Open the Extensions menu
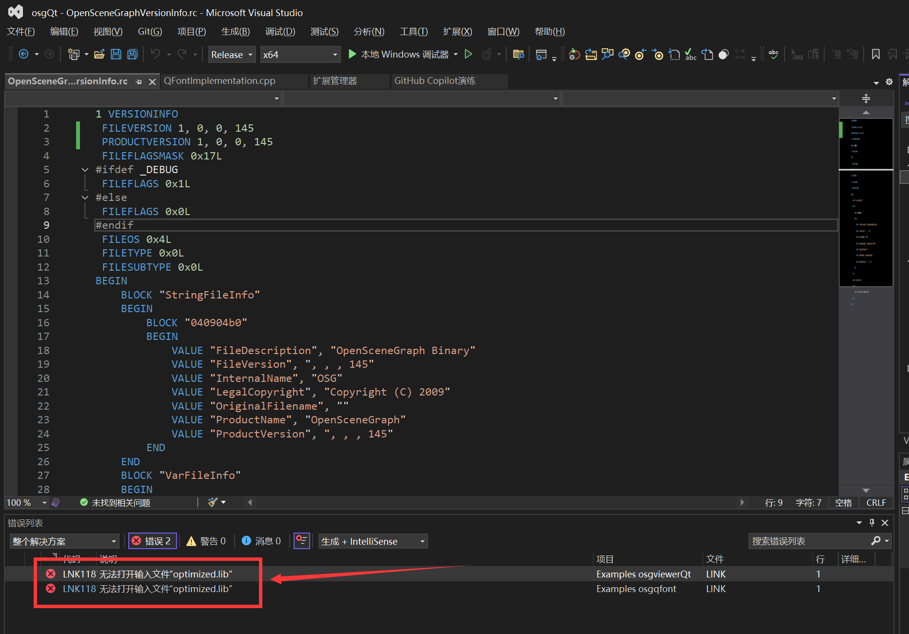Image resolution: width=909 pixels, height=634 pixels. (457, 31)
